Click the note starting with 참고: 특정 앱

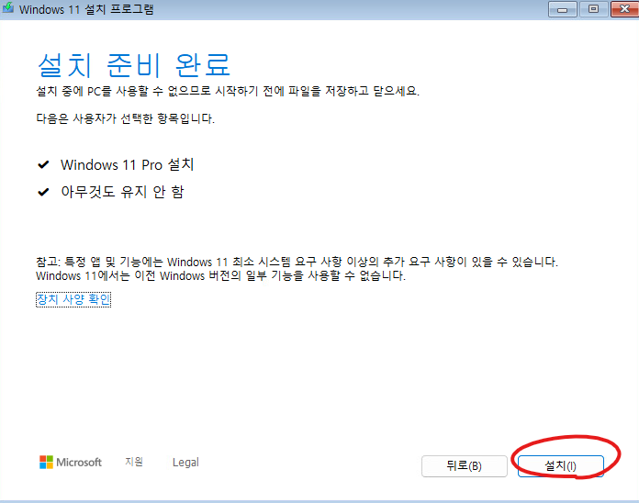tap(297, 262)
